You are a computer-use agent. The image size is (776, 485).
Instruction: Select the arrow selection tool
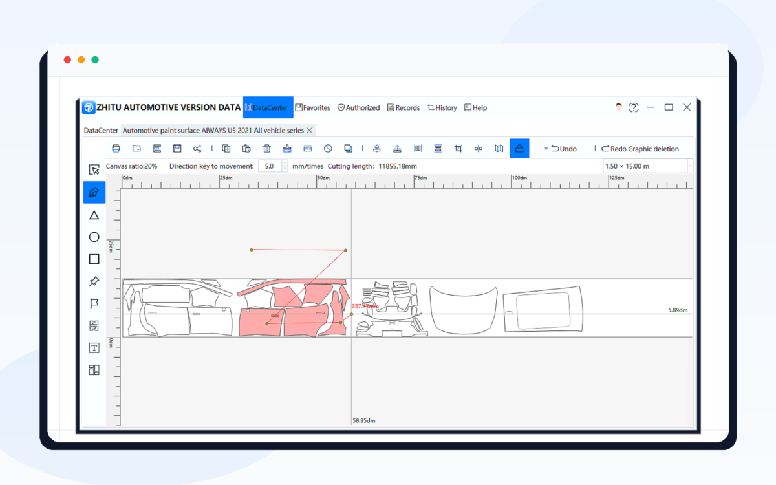click(94, 170)
